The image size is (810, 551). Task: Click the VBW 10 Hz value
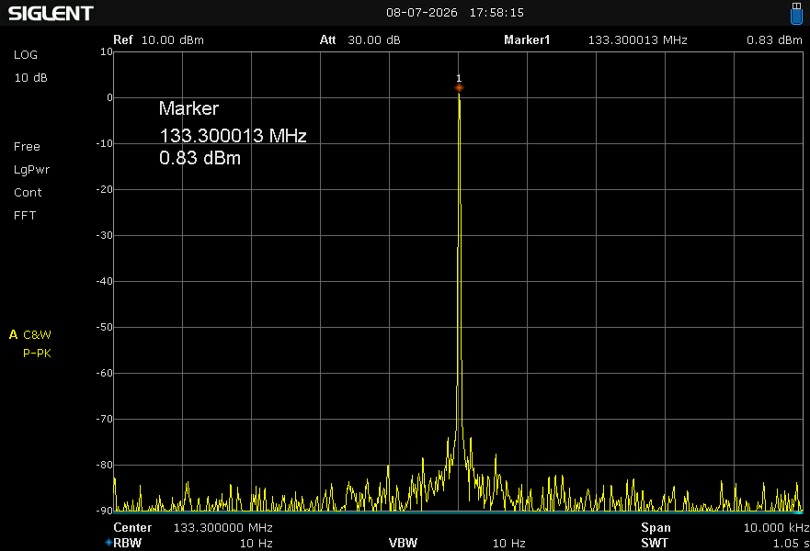508,544
